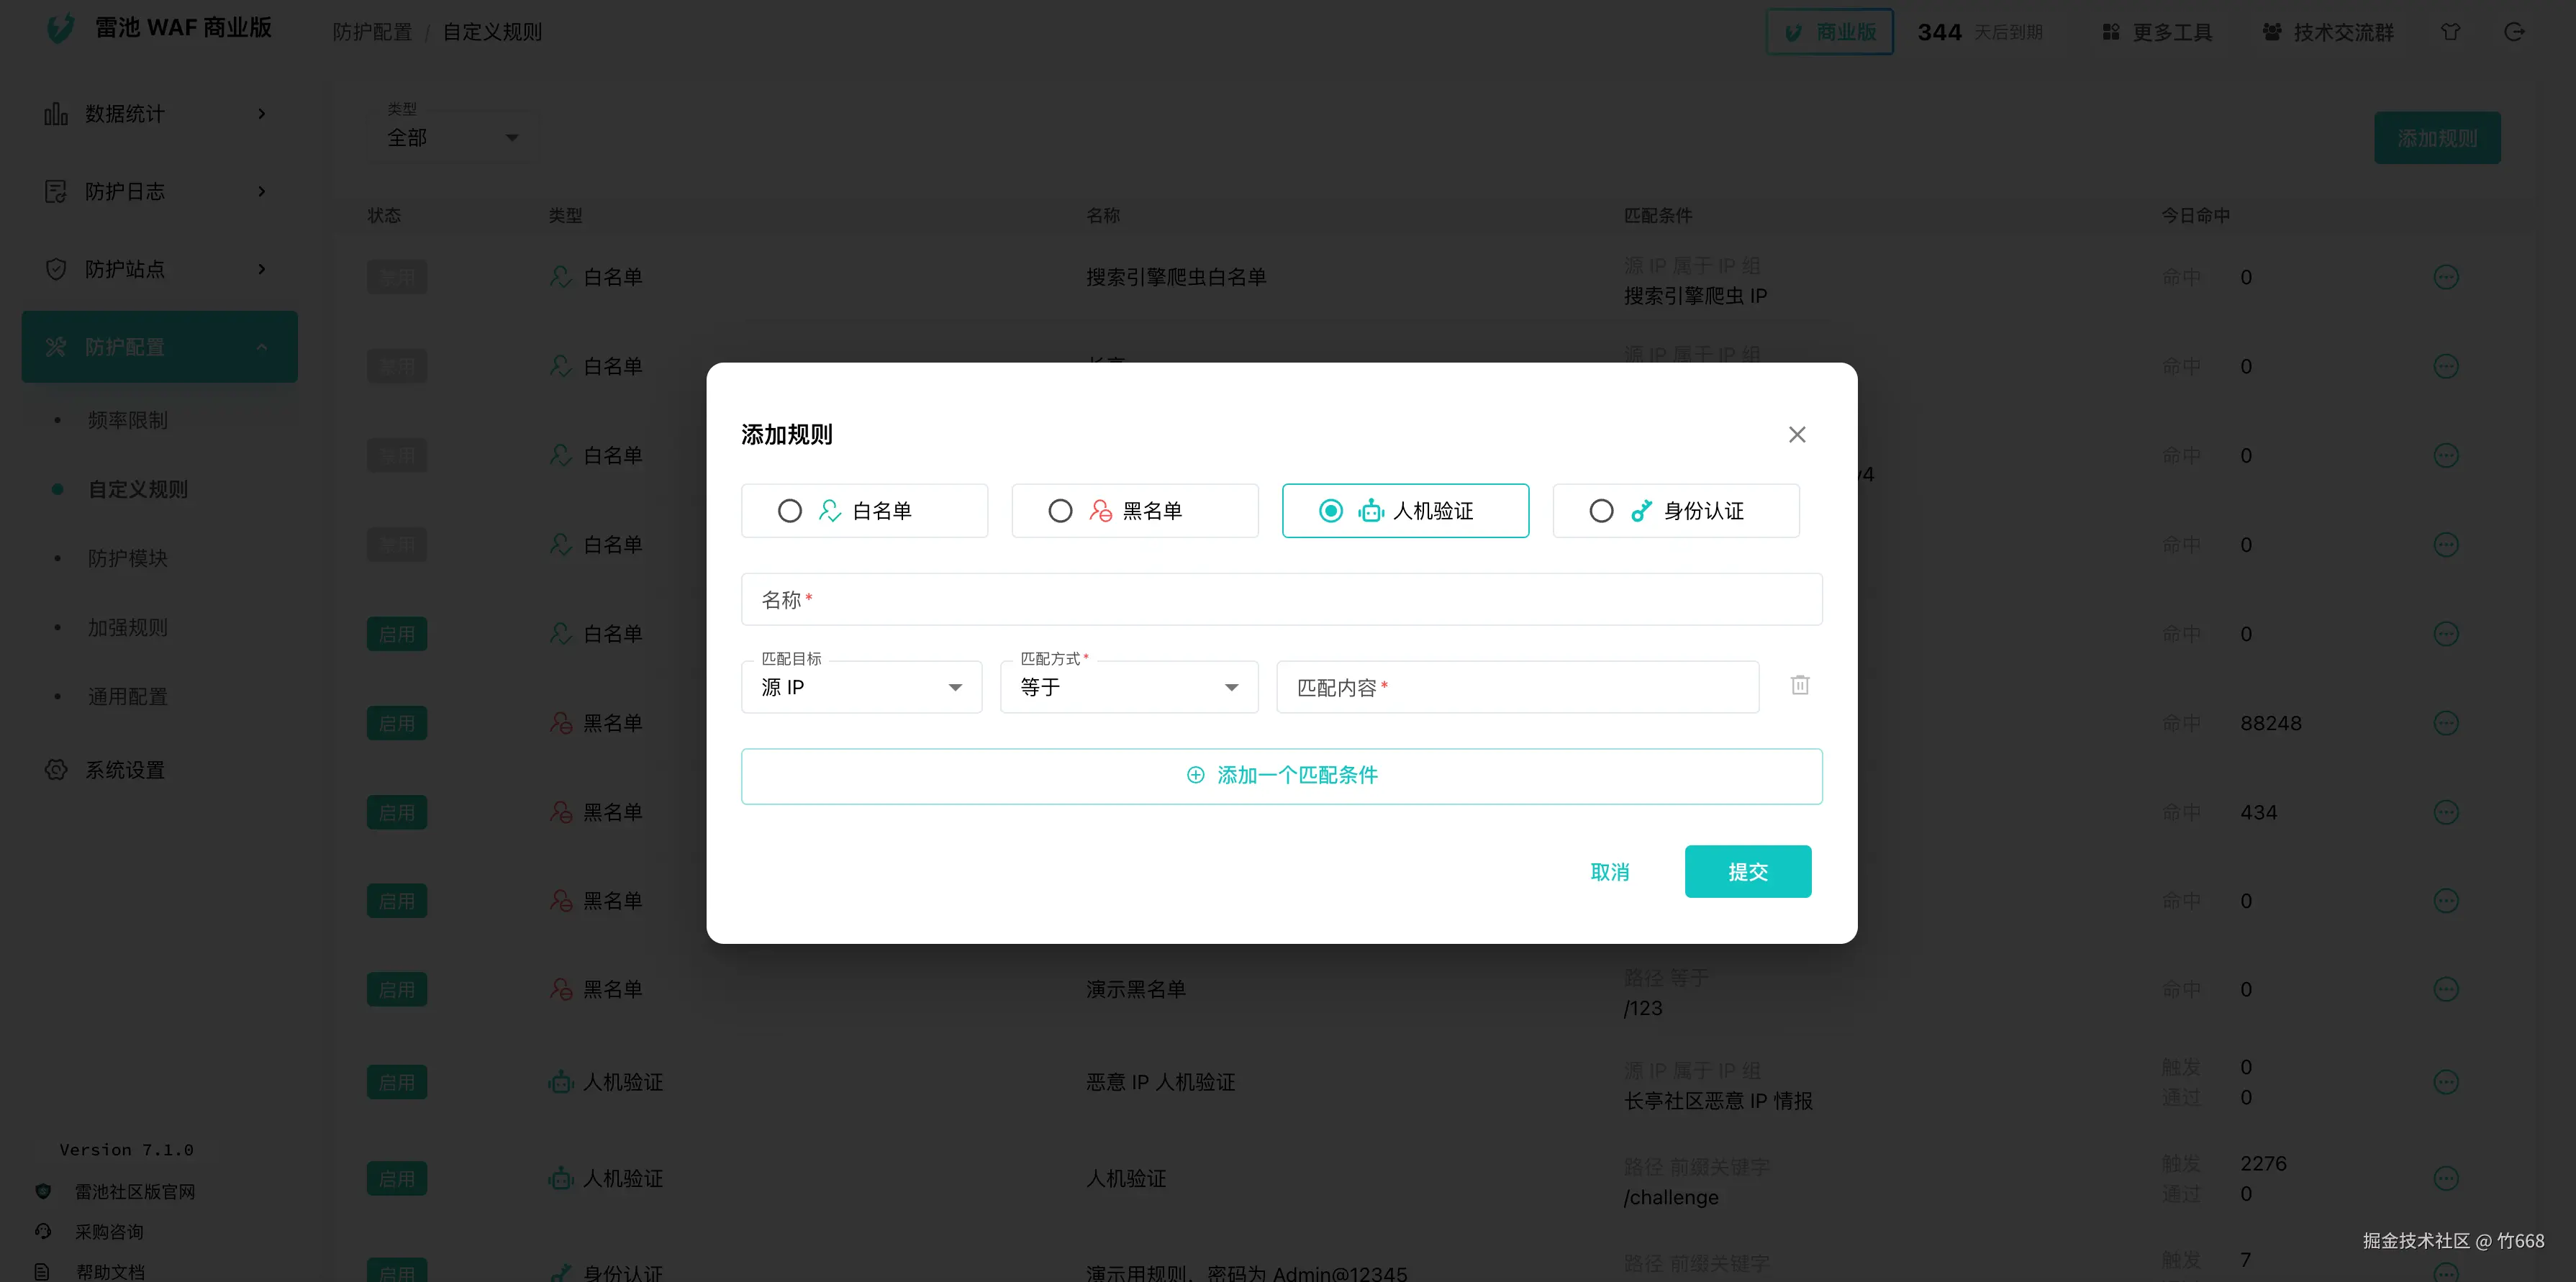Select the 黑名单 radio option
The width and height of the screenshot is (2576, 1282).
click(x=1060, y=511)
